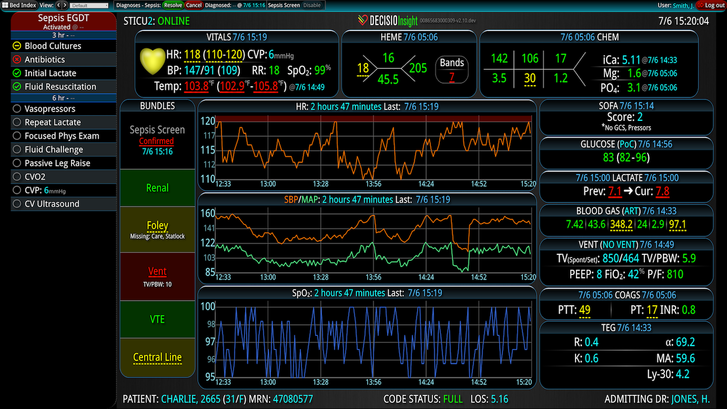Select the Focused Phys Exam radio button
This screenshot has height=409, width=727.
click(17, 136)
